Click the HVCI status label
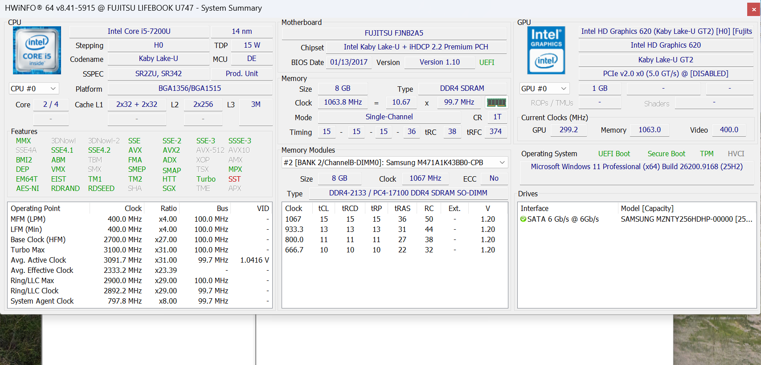 click(x=736, y=154)
